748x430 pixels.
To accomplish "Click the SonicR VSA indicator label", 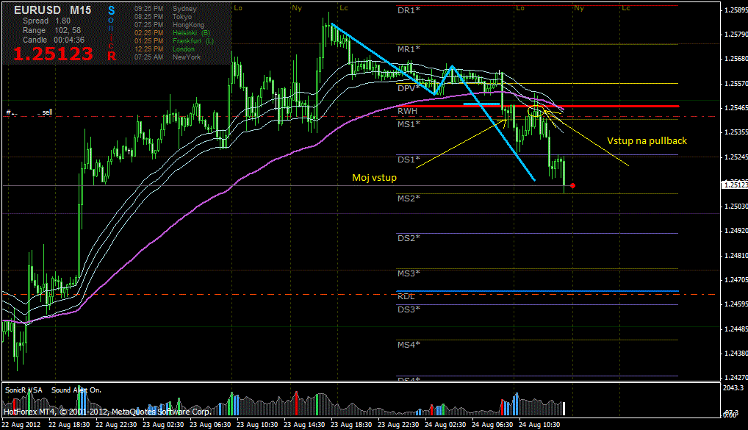I will [x=23, y=390].
